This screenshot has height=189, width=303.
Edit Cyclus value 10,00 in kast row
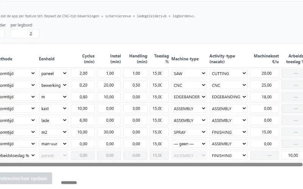[x=83, y=108]
